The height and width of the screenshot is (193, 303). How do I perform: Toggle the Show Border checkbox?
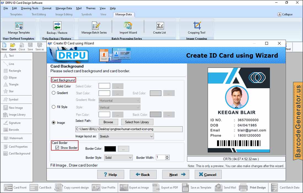(x=57, y=148)
